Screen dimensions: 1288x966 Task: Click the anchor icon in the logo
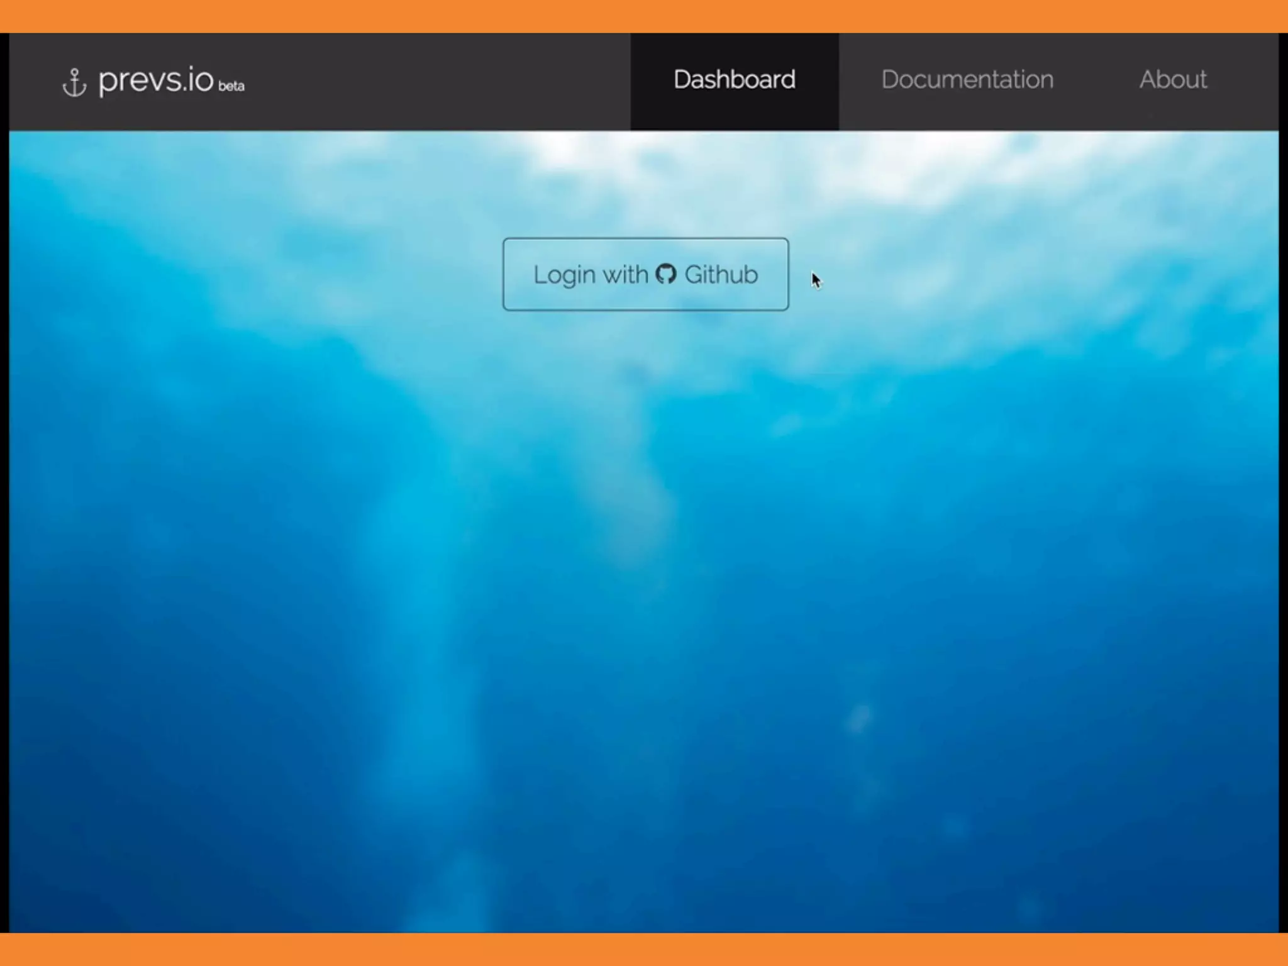(x=74, y=83)
